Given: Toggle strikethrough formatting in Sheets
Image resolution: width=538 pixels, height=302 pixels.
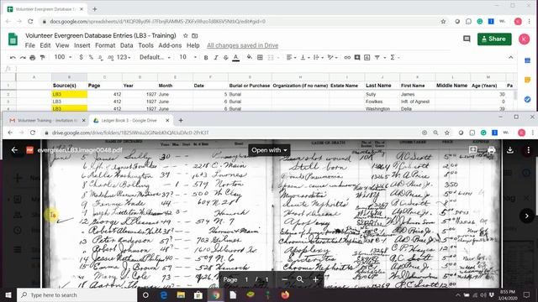Looking at the screenshot, I should 226,58.
